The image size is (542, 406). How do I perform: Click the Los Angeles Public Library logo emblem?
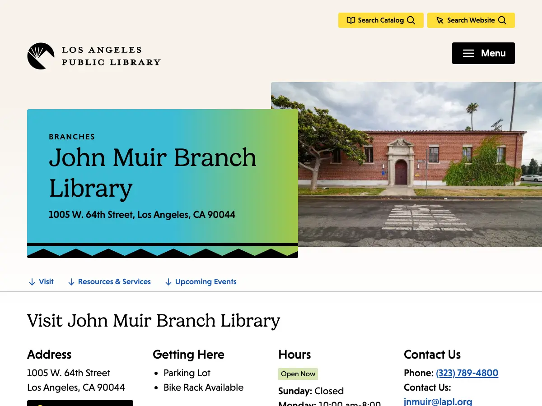pos(41,56)
